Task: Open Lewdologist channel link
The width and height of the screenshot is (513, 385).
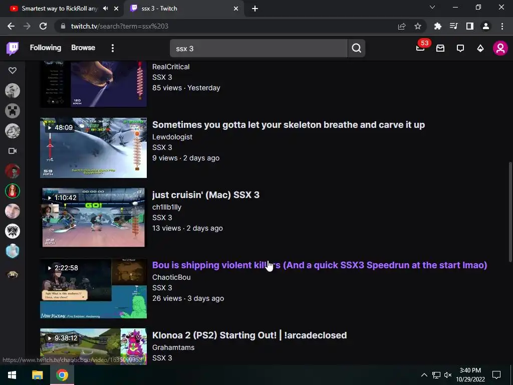Action: click(172, 137)
